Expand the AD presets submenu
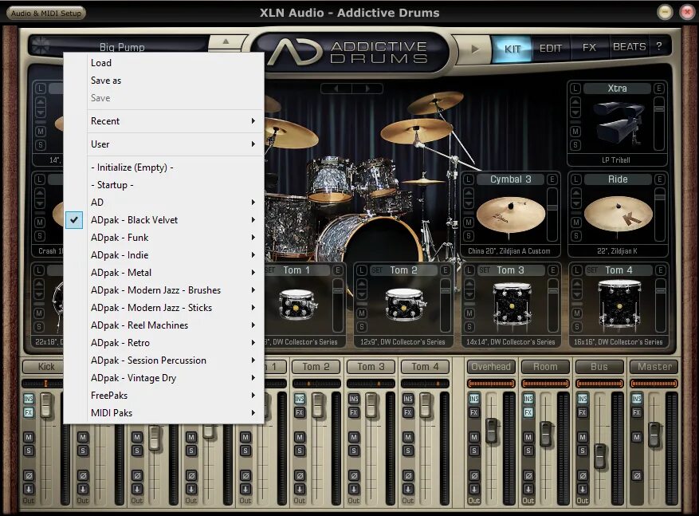Image resolution: width=699 pixels, height=516 pixels. click(174, 203)
